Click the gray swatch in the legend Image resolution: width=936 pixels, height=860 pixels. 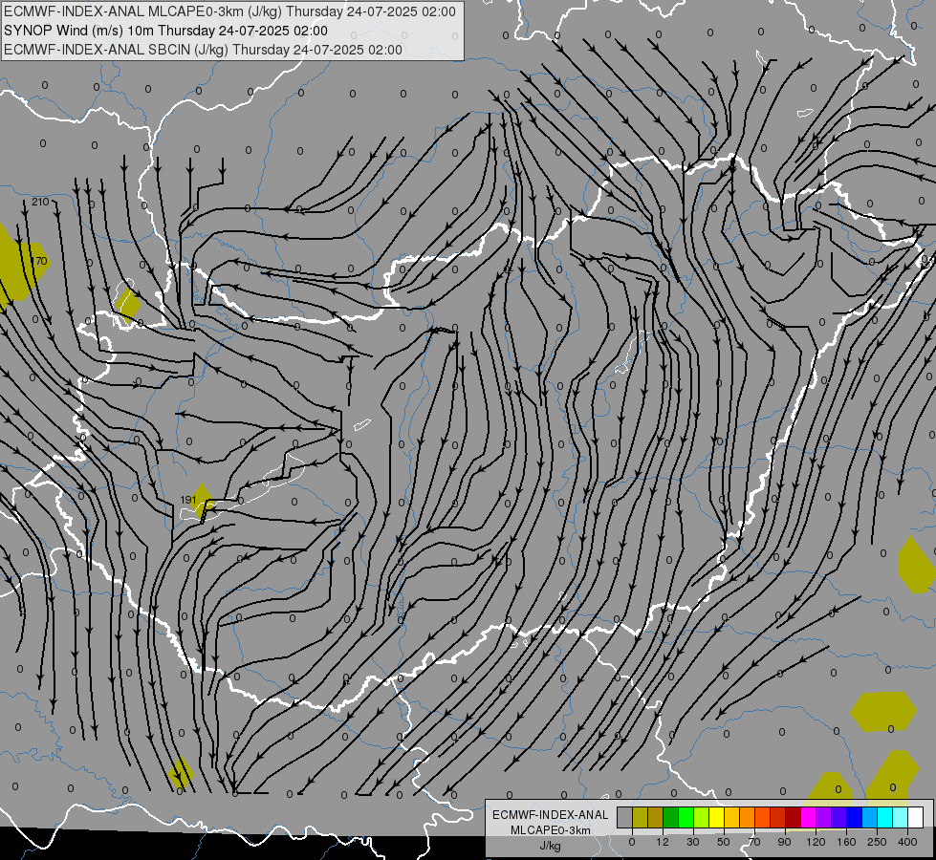pos(625,817)
